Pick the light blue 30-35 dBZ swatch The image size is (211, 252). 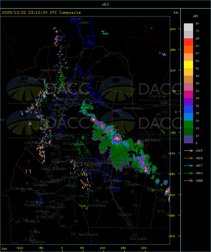(188, 117)
